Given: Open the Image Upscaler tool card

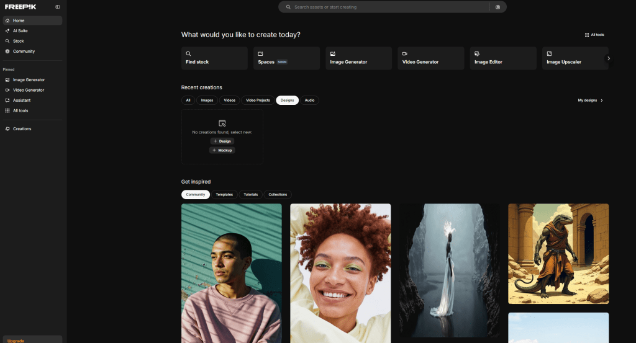Looking at the screenshot, I should 575,58.
